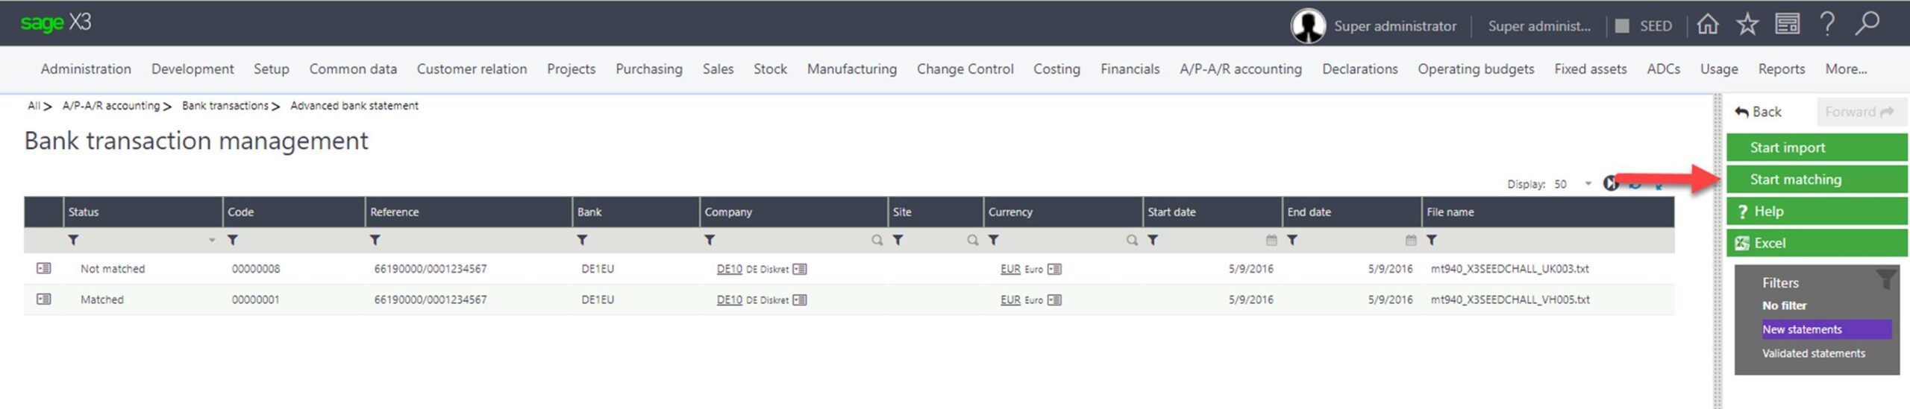Screen dimensions: 1910x409
Task: Select the New statements filter
Action: tap(1802, 329)
